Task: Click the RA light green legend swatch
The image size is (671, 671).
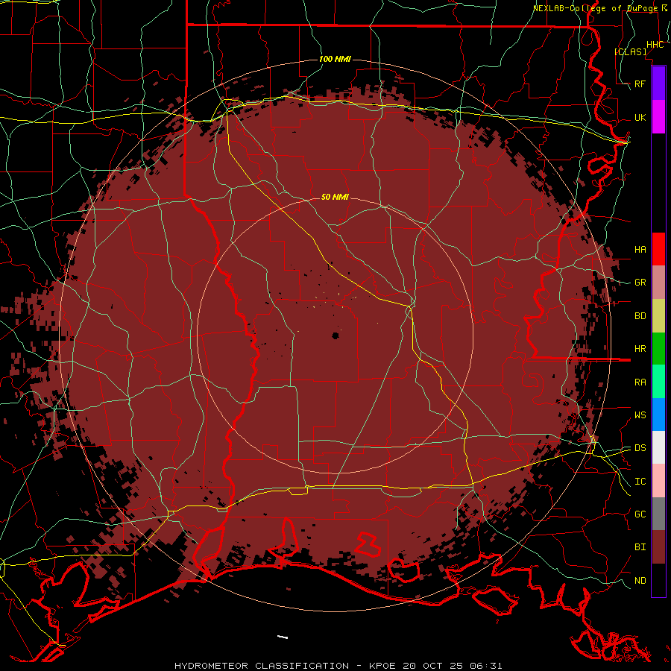Action: click(x=658, y=382)
